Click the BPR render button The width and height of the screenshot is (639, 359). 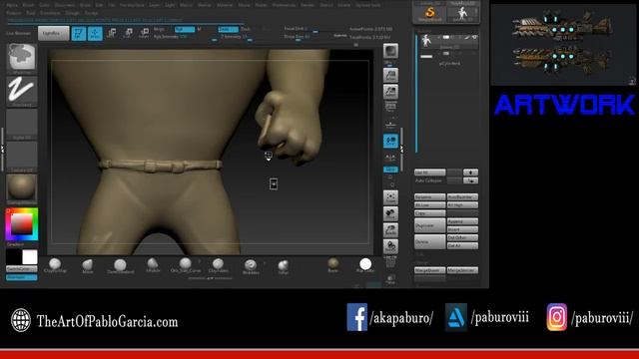tap(390, 52)
